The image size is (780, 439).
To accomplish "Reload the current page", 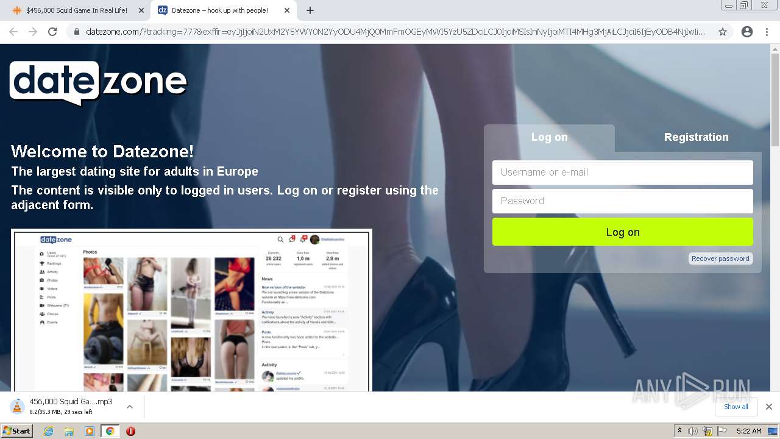I will tap(52, 32).
